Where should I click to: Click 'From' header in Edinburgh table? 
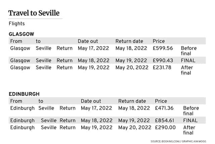16,101
